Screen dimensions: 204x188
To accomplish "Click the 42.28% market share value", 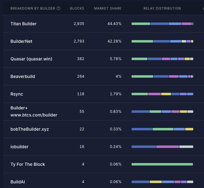I will [x=114, y=41].
